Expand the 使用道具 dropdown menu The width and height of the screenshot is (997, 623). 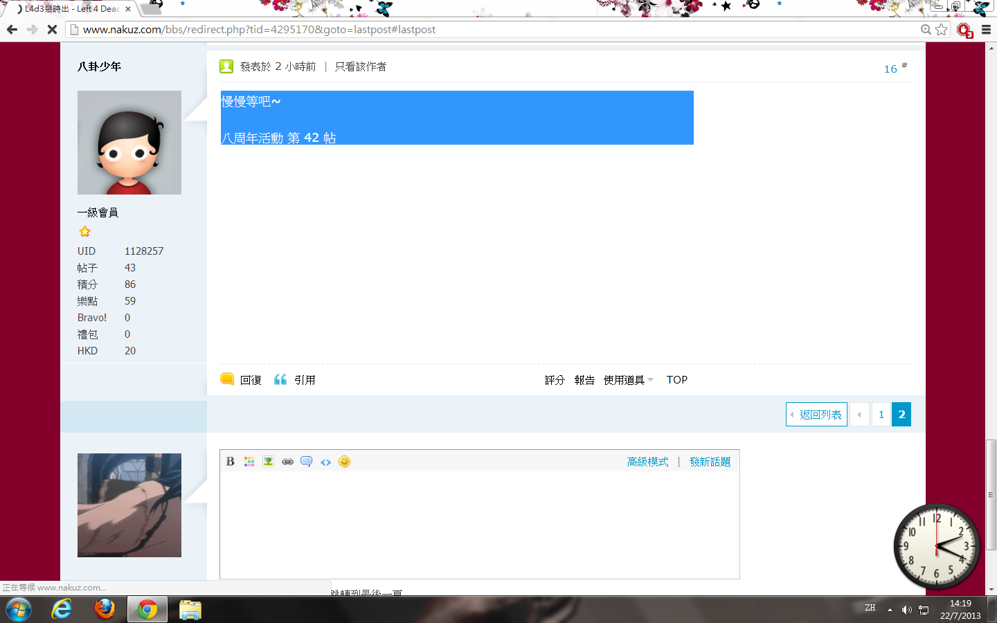point(627,380)
